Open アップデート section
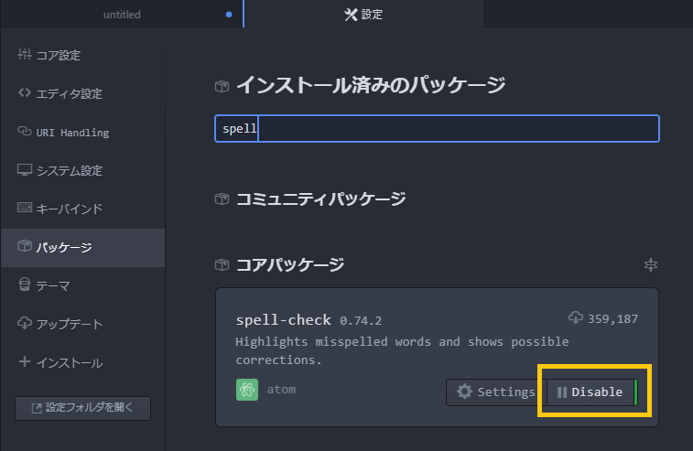 coord(82,324)
